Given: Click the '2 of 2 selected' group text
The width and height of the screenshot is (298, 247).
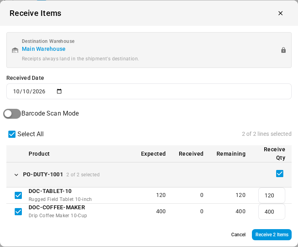Looking at the screenshot, I should tap(83, 175).
